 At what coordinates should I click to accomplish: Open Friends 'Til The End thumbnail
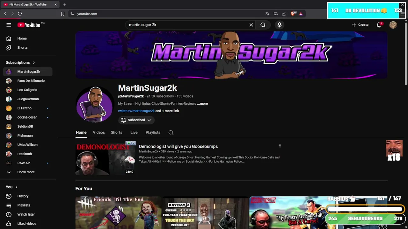118,212
